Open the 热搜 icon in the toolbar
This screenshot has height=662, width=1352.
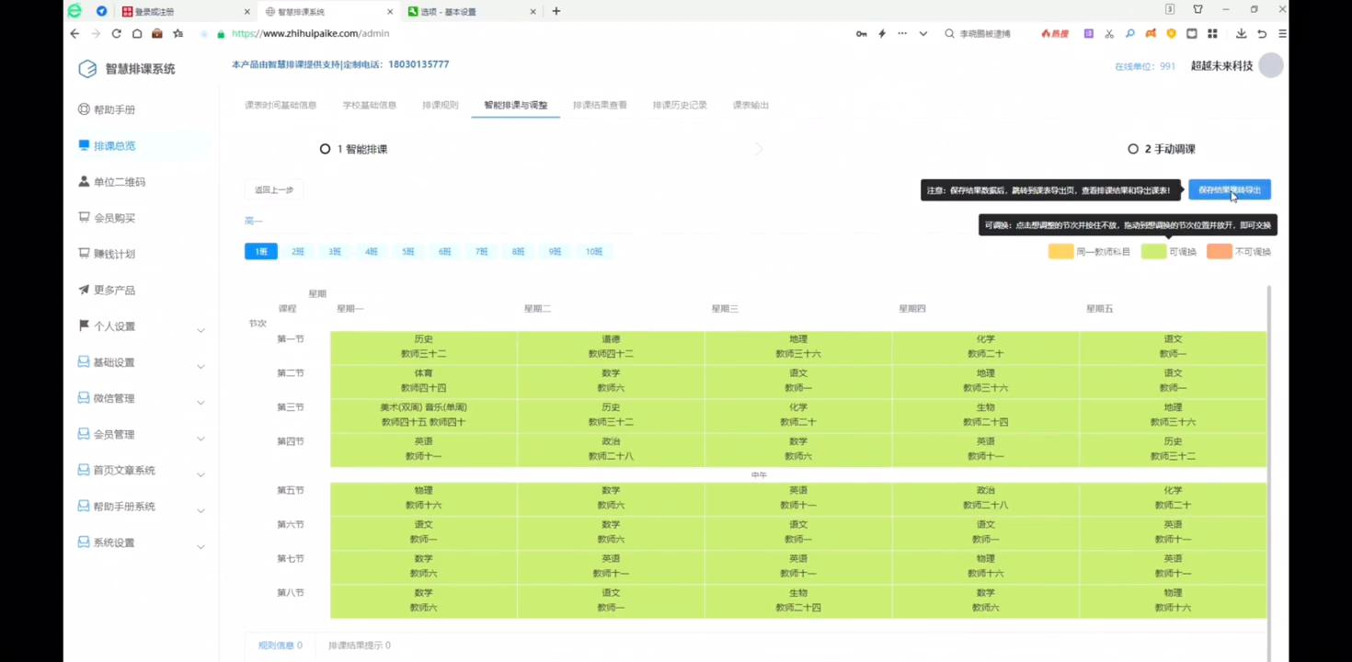click(x=1055, y=33)
